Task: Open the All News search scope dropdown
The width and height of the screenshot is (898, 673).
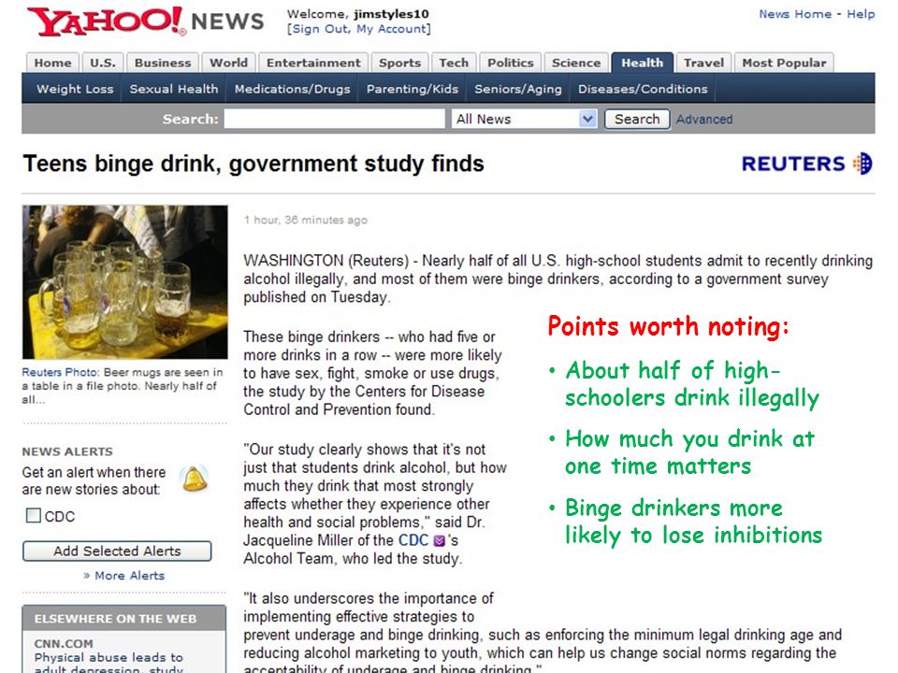Action: (x=525, y=119)
